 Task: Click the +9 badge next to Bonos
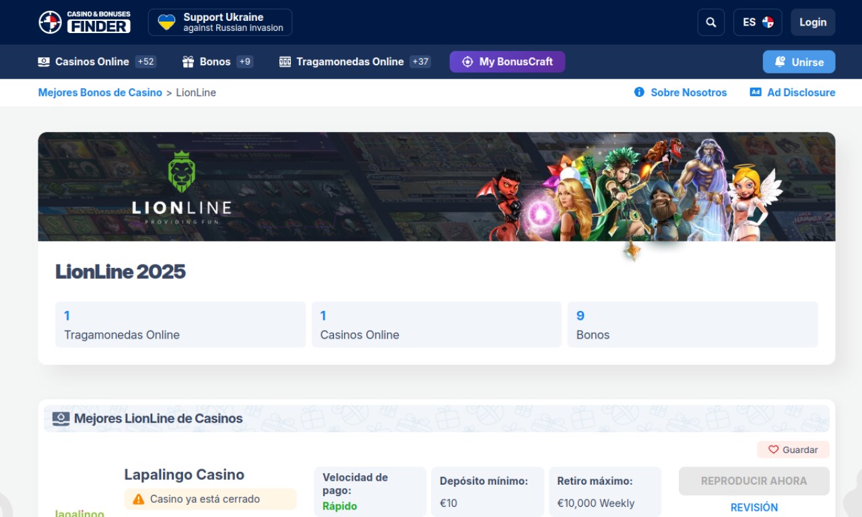click(245, 61)
